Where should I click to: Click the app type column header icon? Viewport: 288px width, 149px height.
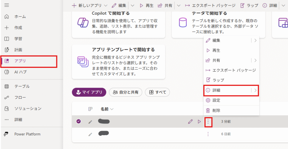pyautogui.click(x=90, y=109)
